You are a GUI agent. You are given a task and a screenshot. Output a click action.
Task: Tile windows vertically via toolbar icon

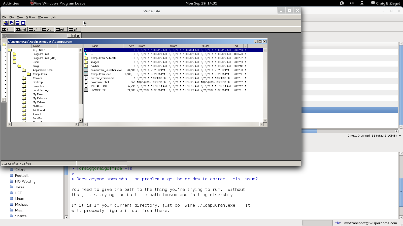[x=23, y=23]
